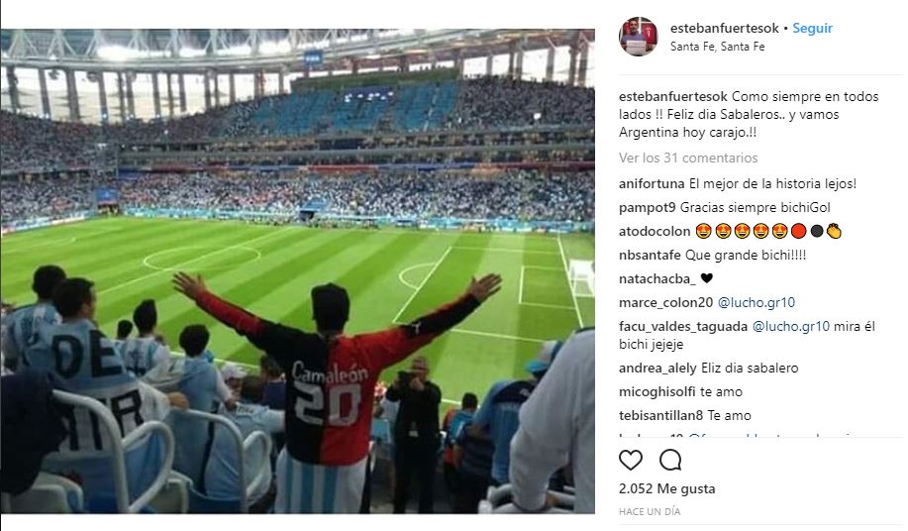Open nbsantafe commenter profile
The image size is (908, 531).
pyautogui.click(x=650, y=255)
